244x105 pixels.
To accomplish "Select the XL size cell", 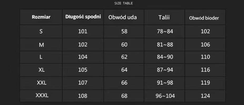I will pyautogui.click(x=42, y=70).
